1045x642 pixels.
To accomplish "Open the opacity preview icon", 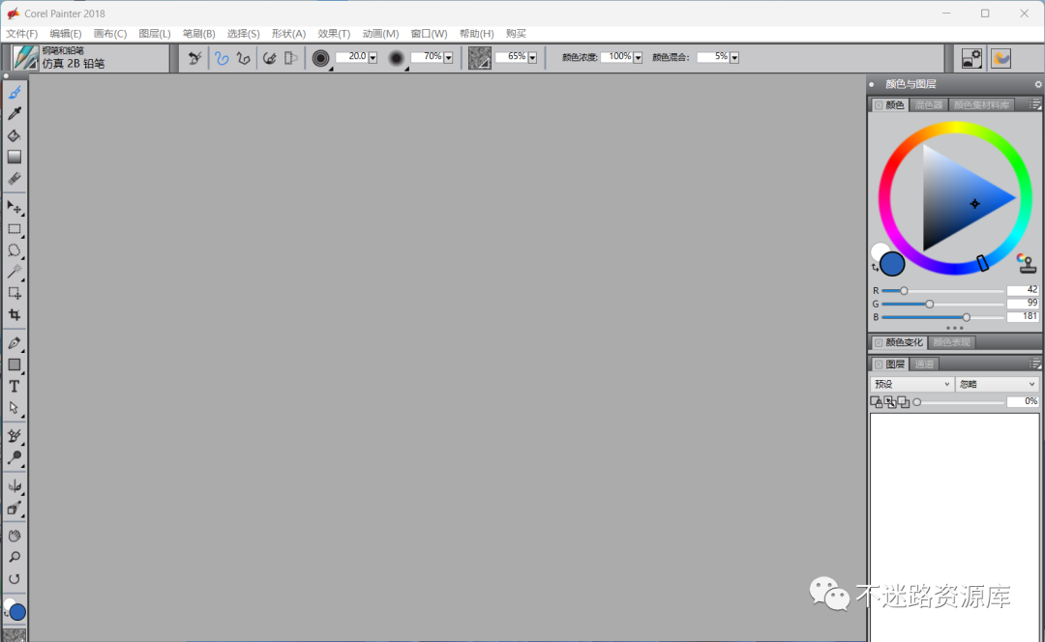I will [397, 59].
